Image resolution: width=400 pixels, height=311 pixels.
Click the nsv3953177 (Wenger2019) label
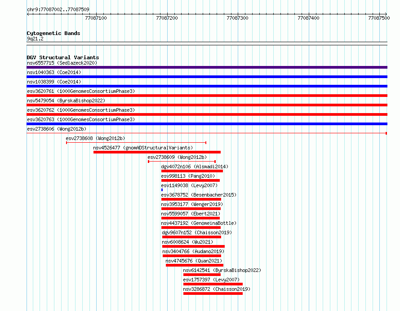(192, 204)
